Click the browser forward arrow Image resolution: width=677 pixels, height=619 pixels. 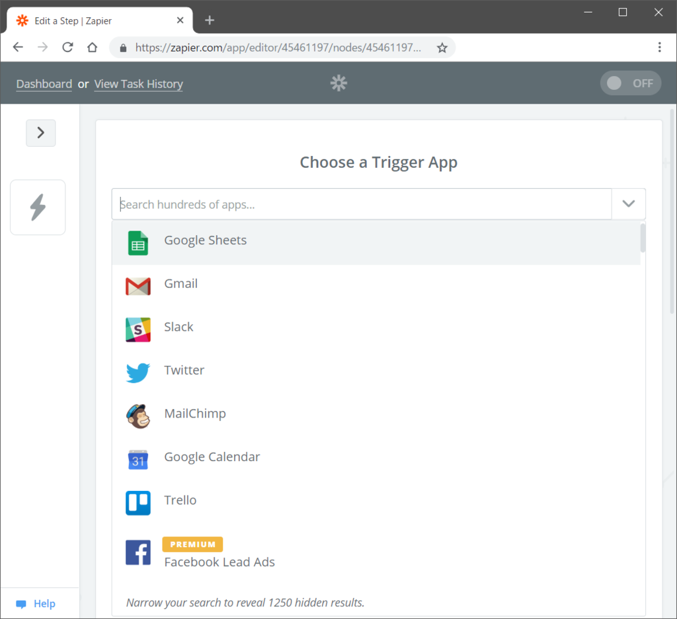pyautogui.click(x=43, y=47)
